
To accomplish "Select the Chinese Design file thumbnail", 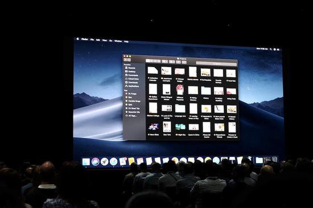I will point(180,72).
